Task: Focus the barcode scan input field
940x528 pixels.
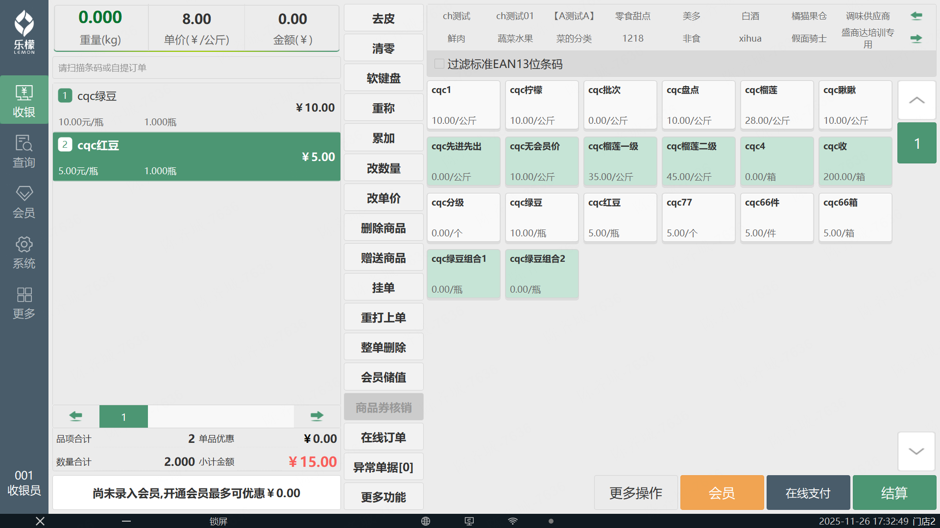Action: tap(196, 68)
